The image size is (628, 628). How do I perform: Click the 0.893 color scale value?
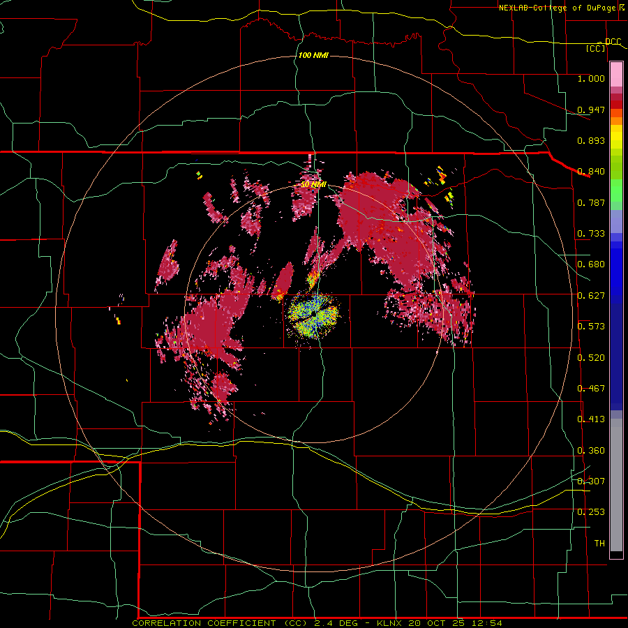(x=591, y=140)
